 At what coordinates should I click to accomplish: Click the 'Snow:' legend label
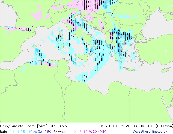(x=58, y=132)
